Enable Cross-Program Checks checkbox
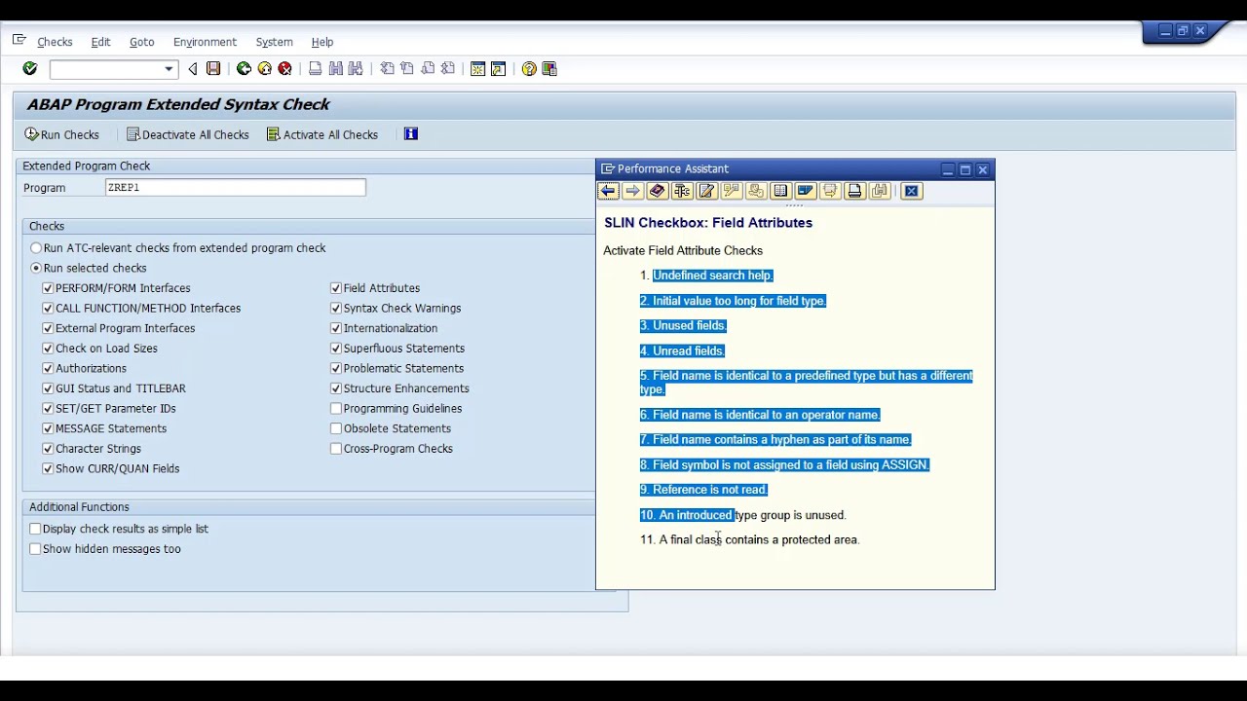This screenshot has width=1247, height=701. coord(336,449)
